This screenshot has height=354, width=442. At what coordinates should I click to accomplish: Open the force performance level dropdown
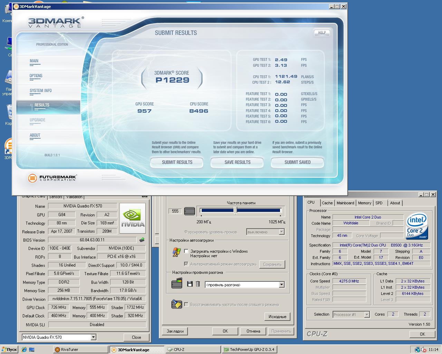[x=281, y=232]
